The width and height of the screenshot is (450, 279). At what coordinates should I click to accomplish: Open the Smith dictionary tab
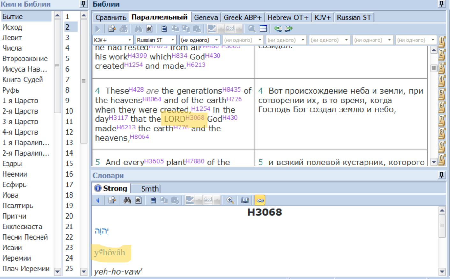[150, 189]
